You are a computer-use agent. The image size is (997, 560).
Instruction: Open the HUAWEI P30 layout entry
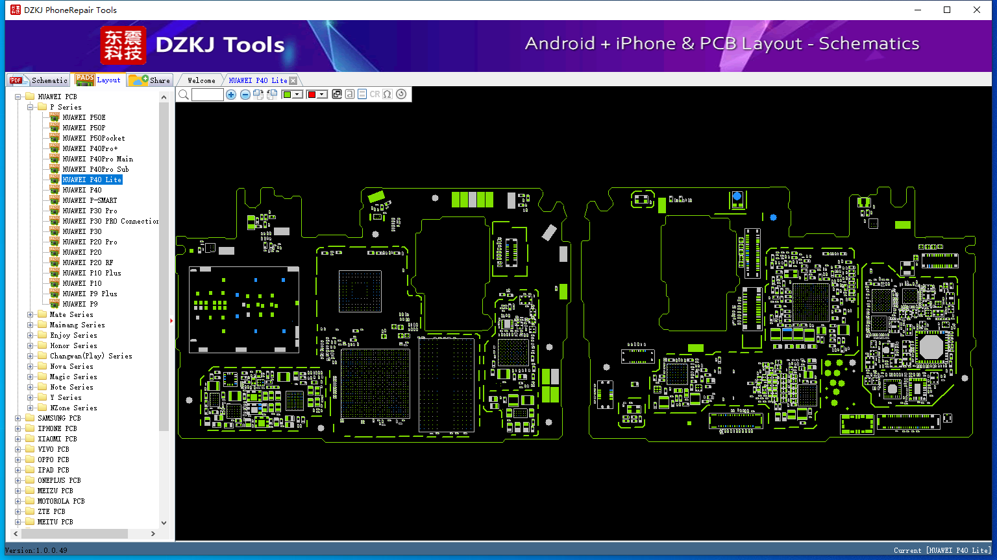(82, 231)
